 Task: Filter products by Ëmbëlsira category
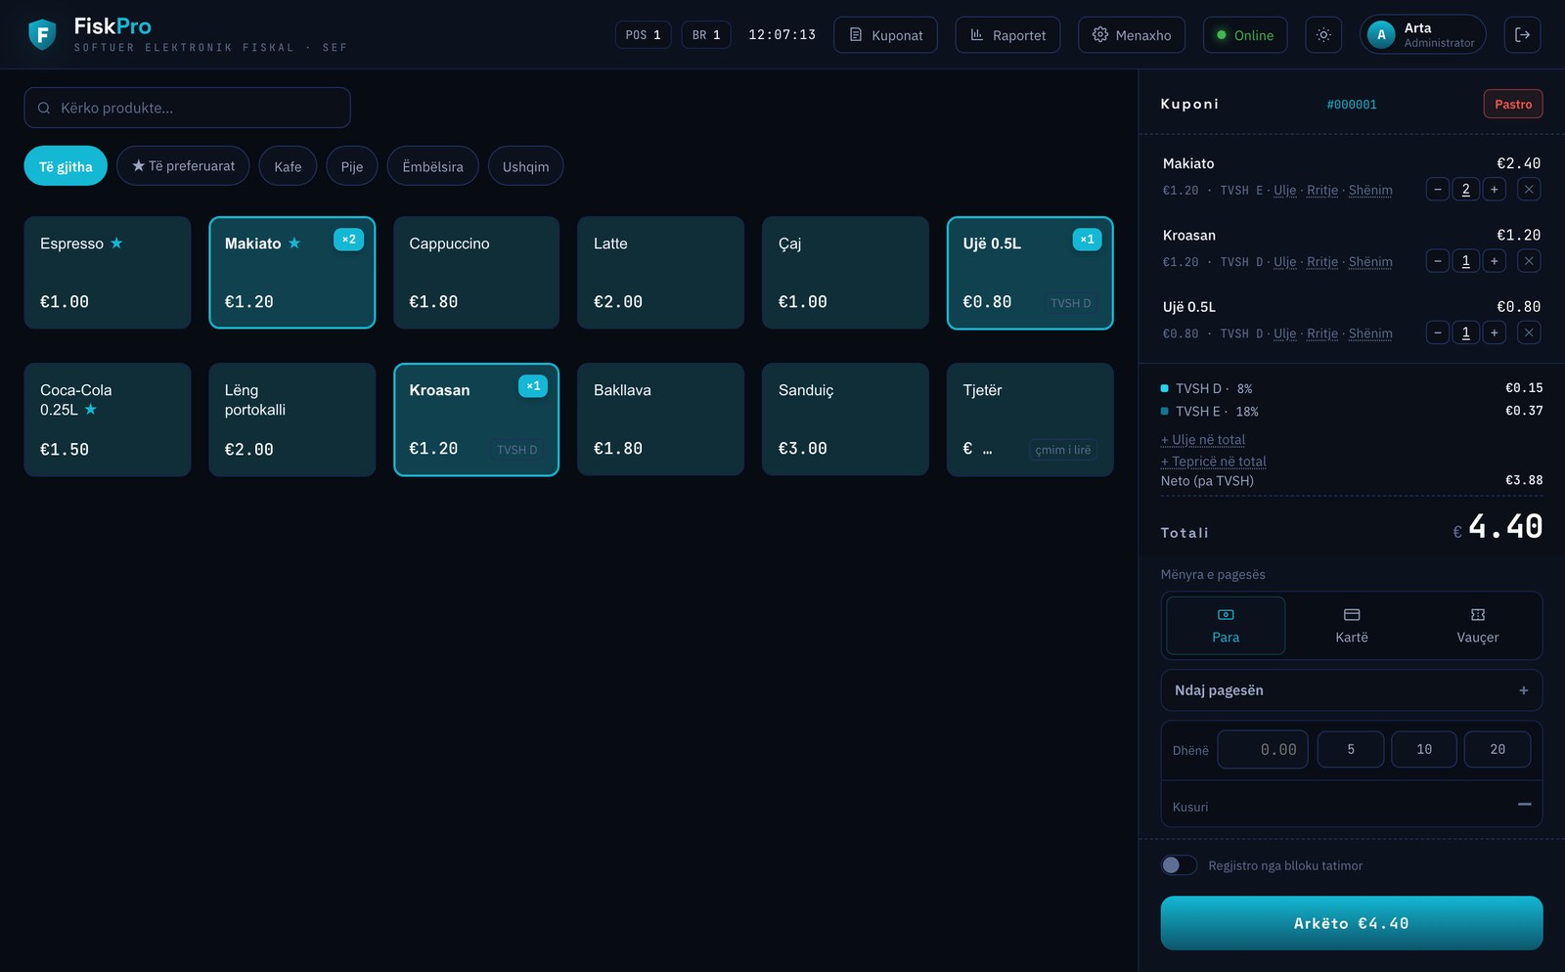click(x=432, y=166)
